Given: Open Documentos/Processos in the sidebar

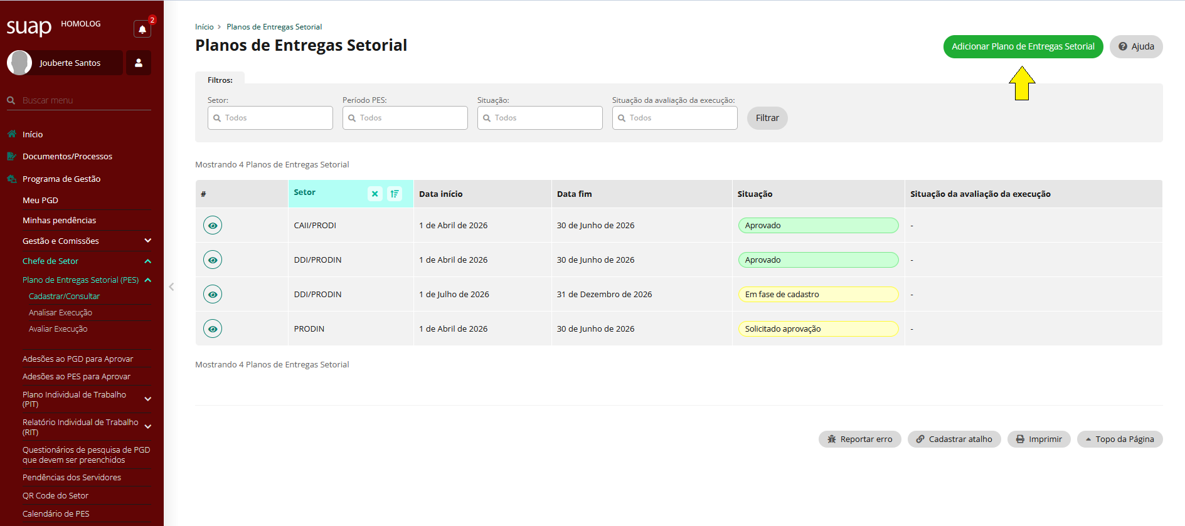Looking at the screenshot, I should pos(67,156).
